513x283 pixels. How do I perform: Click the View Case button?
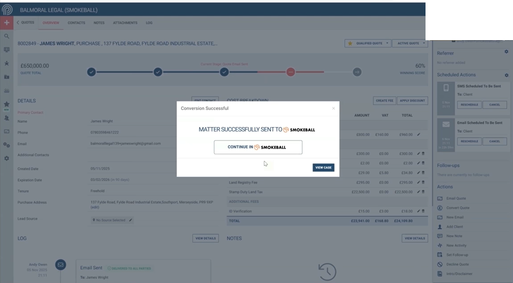point(323,168)
